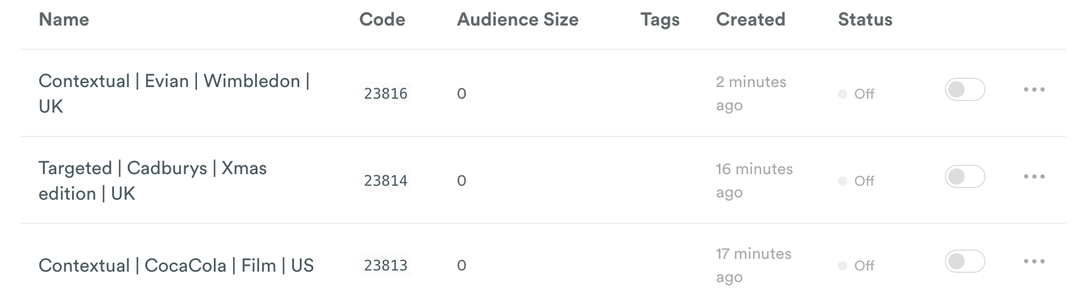Open Contextual | CocaCola | Film | US entry
The height and width of the screenshot is (303, 1082).
[176, 265]
